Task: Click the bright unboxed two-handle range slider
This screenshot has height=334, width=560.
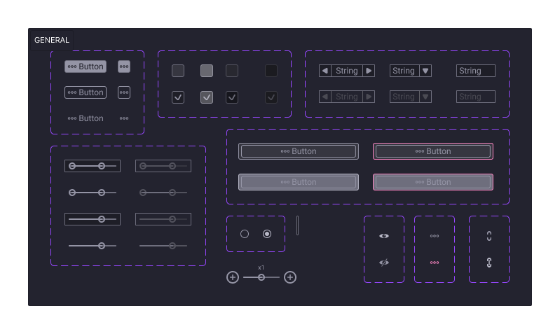Action: pyautogui.click(x=93, y=193)
